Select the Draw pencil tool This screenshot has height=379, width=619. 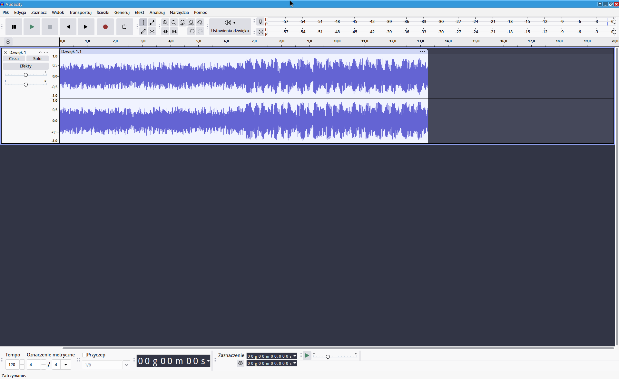tap(143, 31)
